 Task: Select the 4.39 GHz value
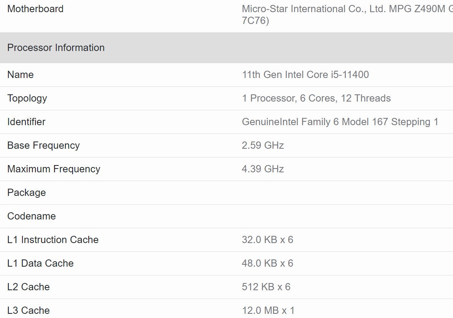[263, 169]
